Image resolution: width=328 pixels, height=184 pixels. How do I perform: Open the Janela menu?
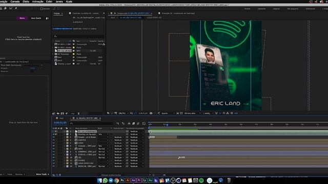click(59, 2)
